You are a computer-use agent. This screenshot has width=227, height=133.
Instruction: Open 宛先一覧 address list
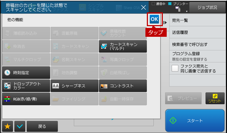[198, 21]
